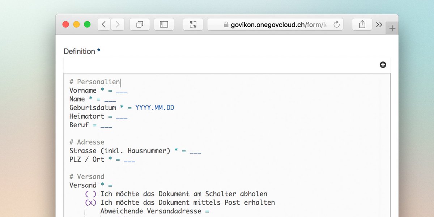Enter full screen via expand icon
Screen dimensions: 434x217
[193, 24]
